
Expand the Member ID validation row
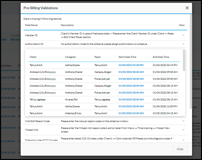click(183, 35)
